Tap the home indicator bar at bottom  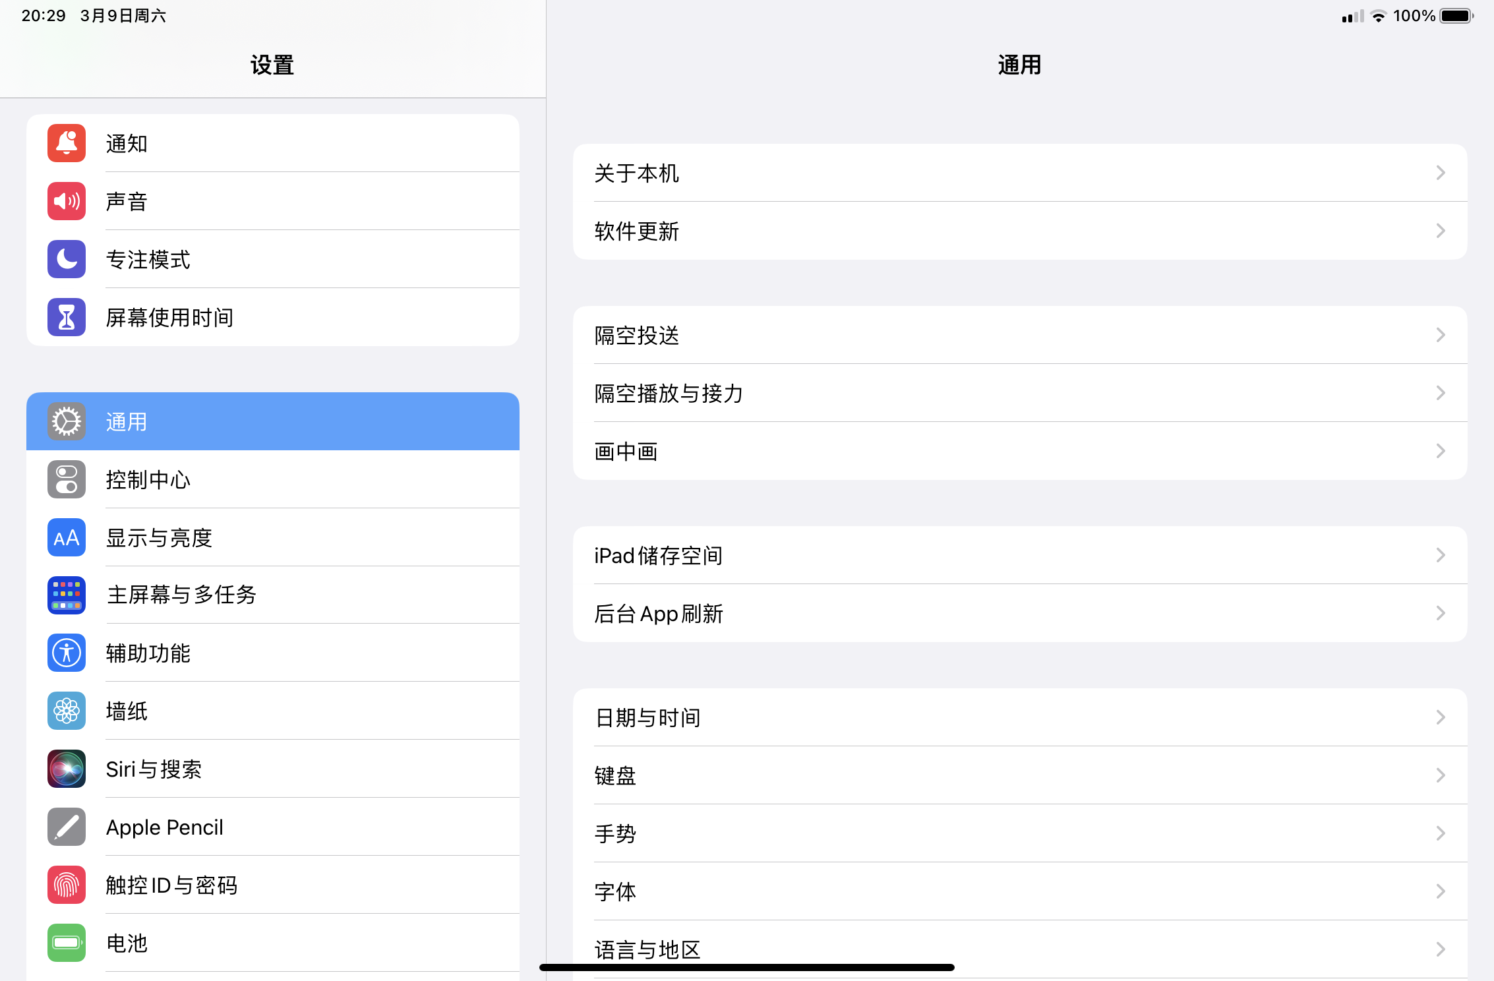747,967
